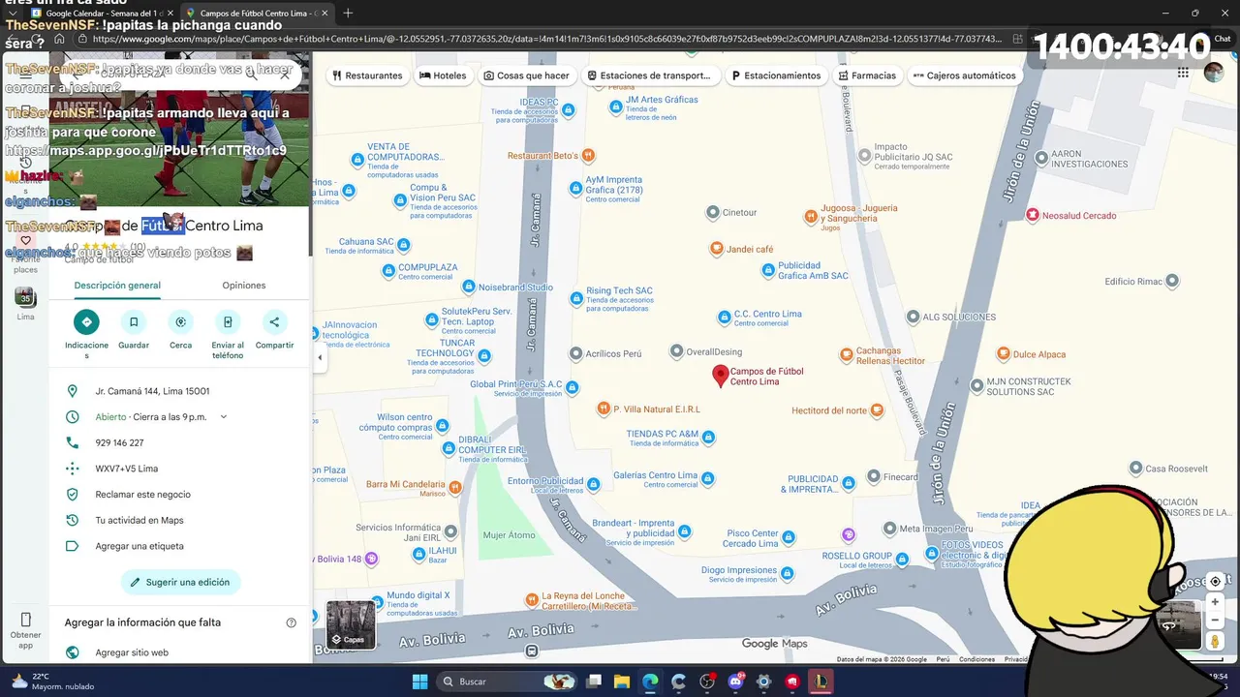Image resolution: width=1240 pixels, height=697 pixels.
Task: Open the Restaurantes category filter
Action: [367, 76]
